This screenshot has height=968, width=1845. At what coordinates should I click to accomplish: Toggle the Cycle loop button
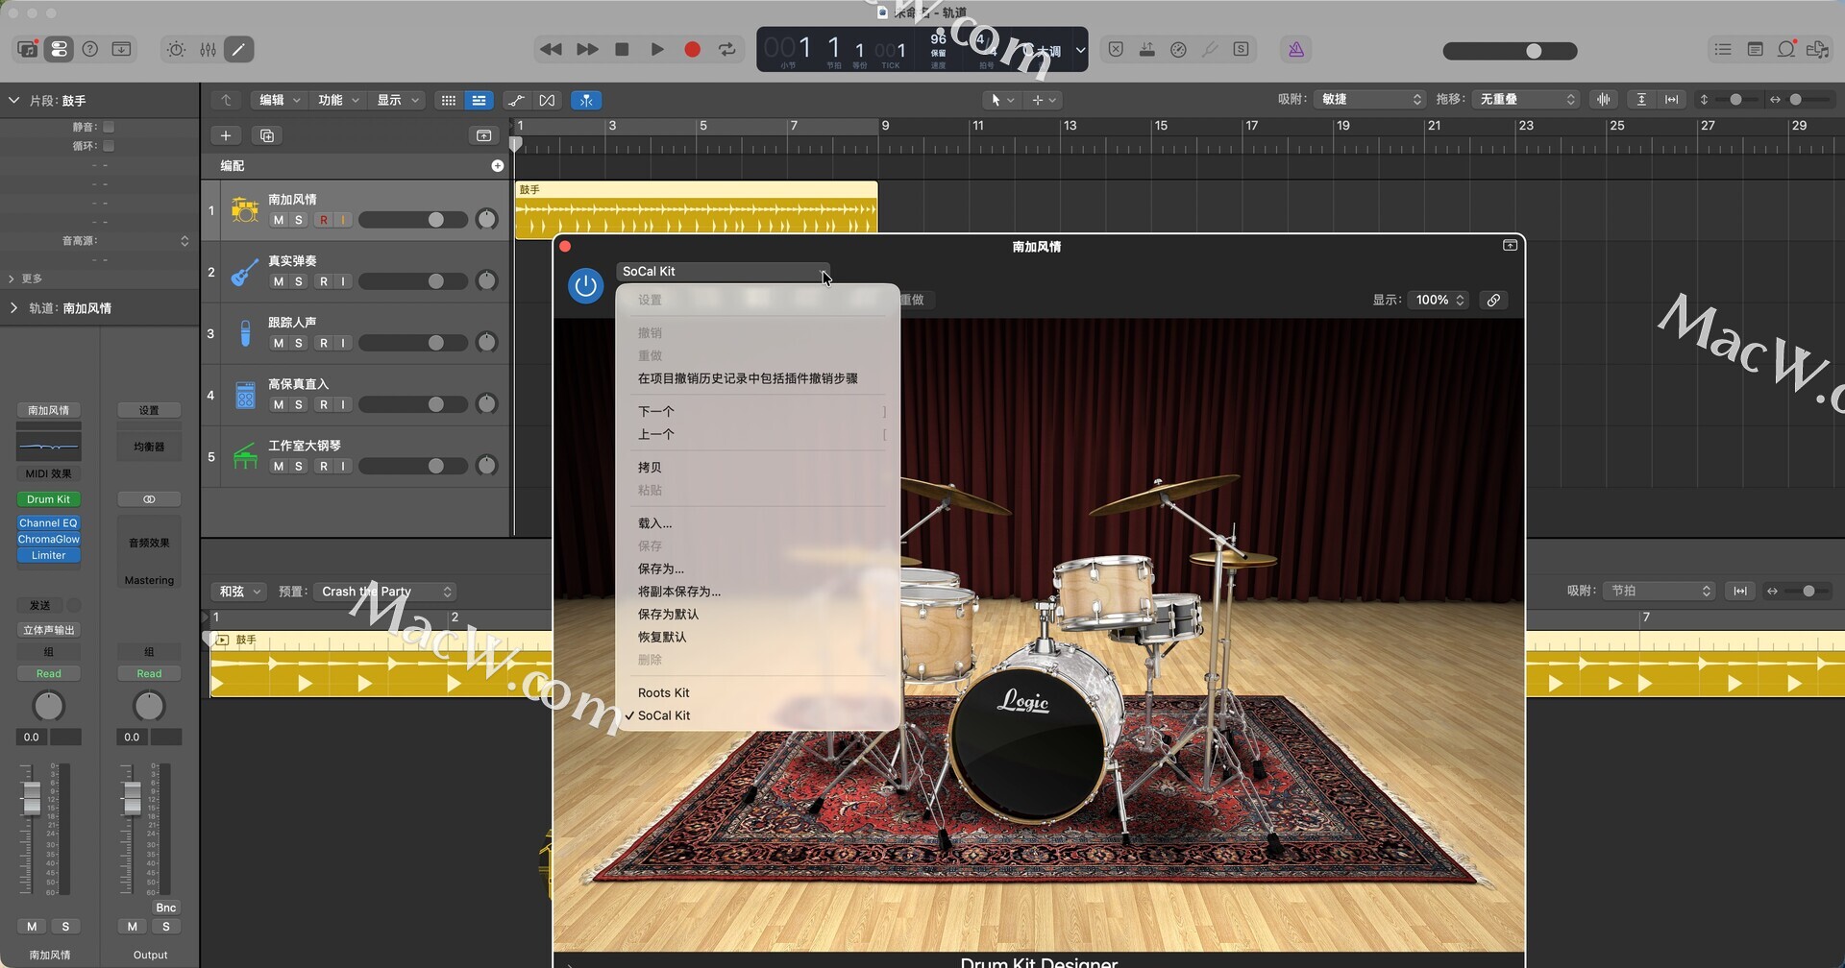coord(727,50)
